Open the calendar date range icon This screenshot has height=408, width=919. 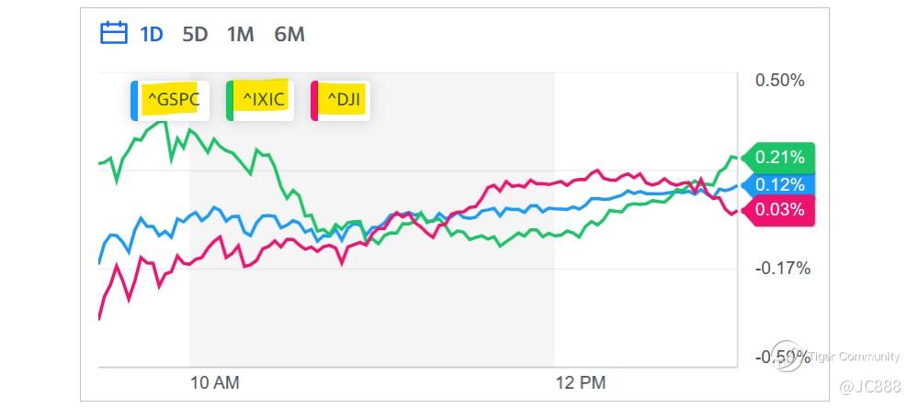[113, 34]
